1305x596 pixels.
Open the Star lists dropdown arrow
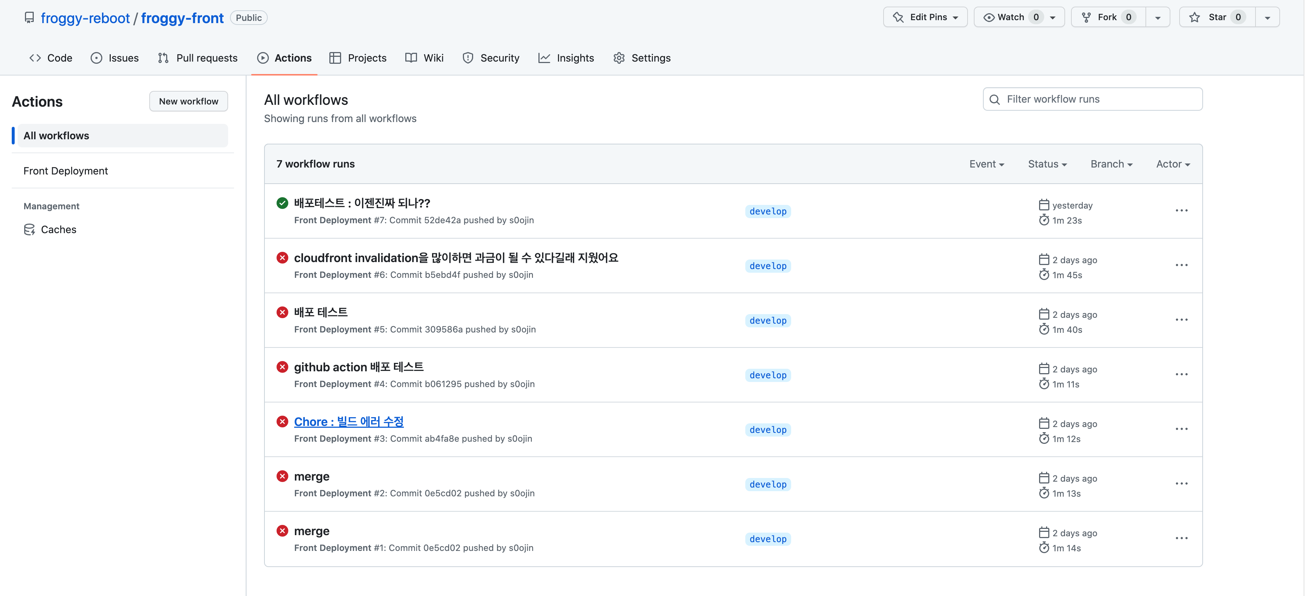coord(1267,17)
